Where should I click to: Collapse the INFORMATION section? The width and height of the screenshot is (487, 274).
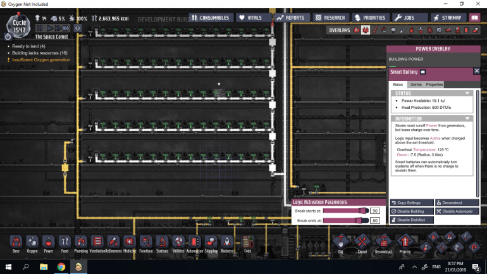[x=467, y=119]
